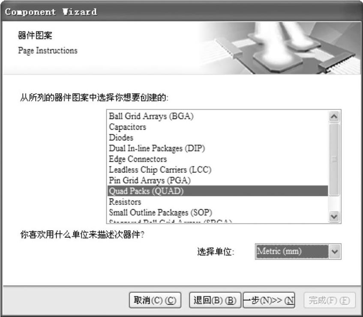The height and width of the screenshot is (317, 363).
Task: Click the pattern list scrollbar thumb
Action: pyautogui.click(x=334, y=159)
